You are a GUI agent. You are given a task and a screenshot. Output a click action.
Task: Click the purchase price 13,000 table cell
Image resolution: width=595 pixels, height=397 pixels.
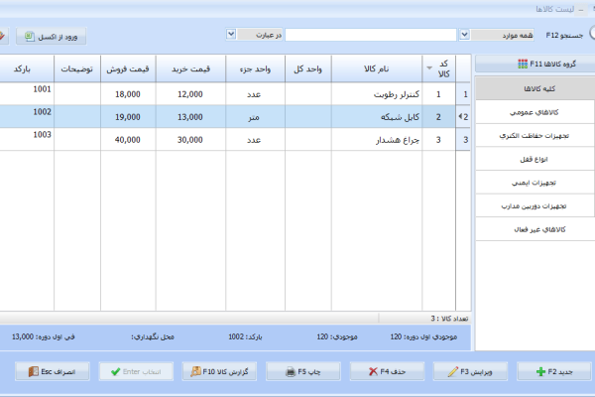(190, 117)
